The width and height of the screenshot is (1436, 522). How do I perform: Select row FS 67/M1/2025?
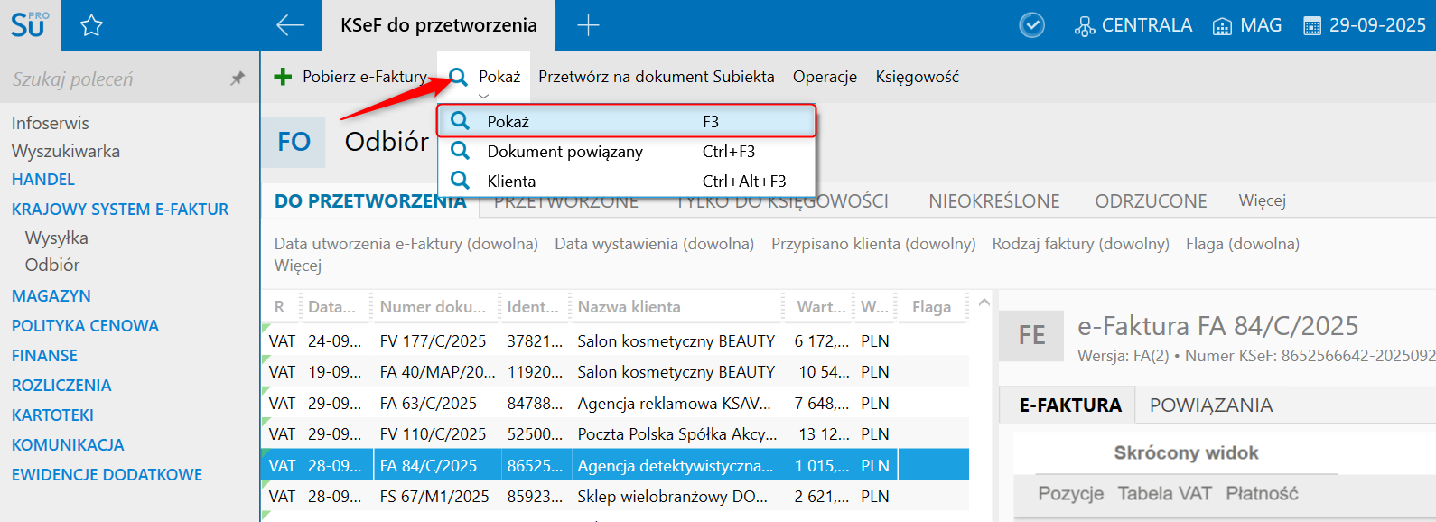tap(615, 497)
